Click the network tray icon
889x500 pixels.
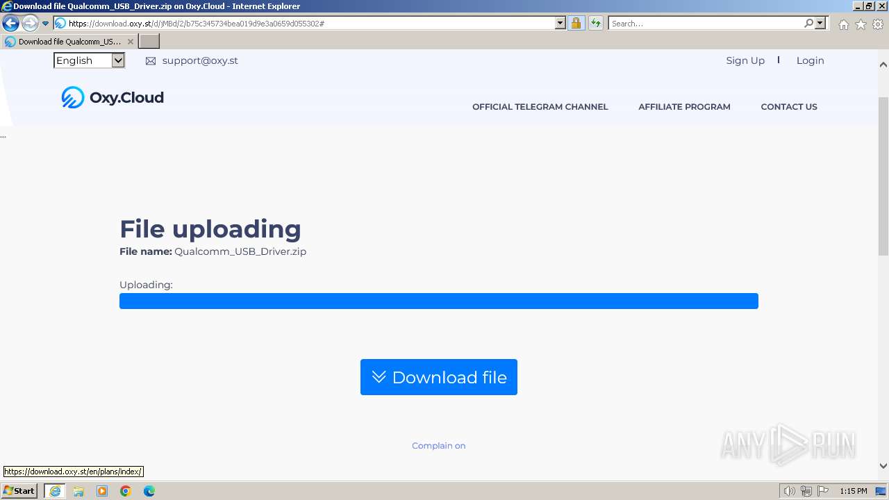(806, 491)
